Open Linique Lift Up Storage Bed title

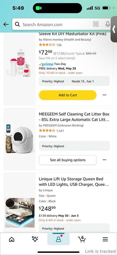74,182
